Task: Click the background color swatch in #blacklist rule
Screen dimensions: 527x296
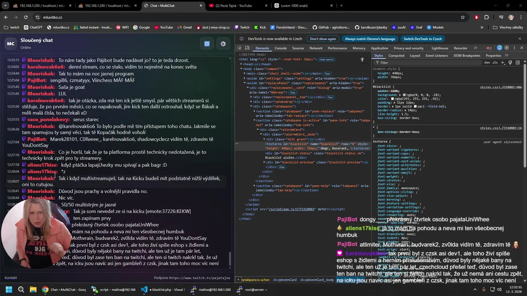Action: 404,95
